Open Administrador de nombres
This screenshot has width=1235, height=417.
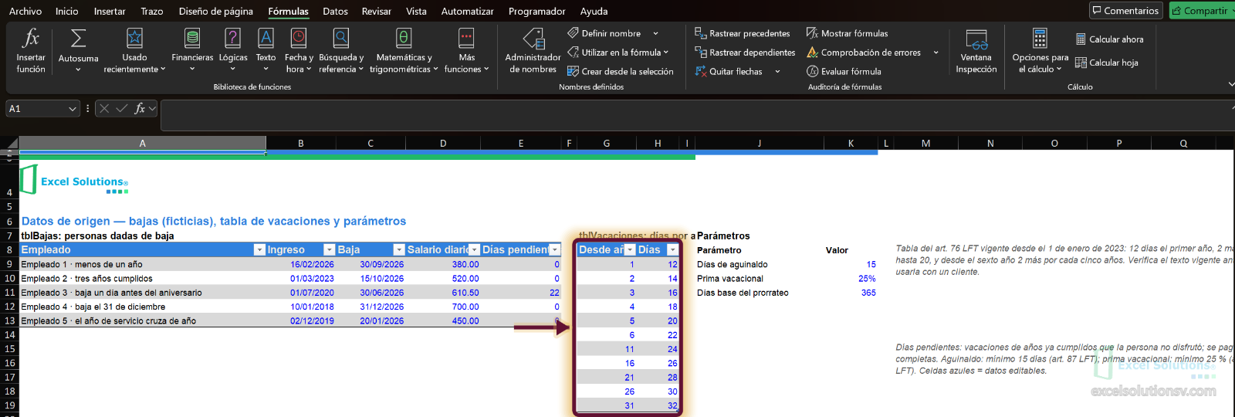[x=533, y=50]
